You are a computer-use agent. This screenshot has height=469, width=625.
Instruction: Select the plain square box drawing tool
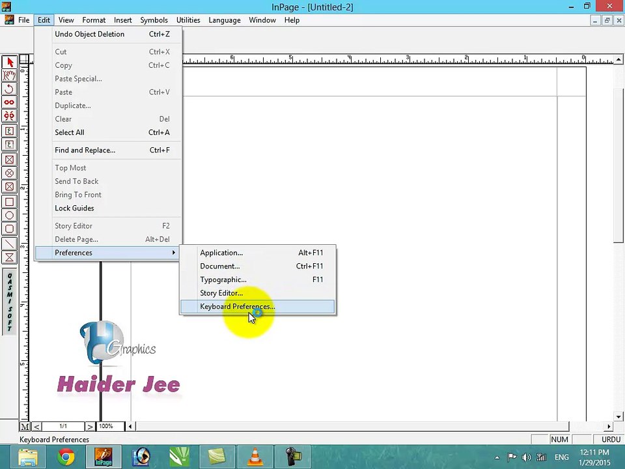coord(9,202)
